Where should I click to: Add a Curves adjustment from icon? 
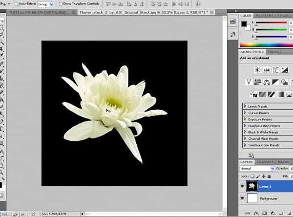[x=275, y=70]
